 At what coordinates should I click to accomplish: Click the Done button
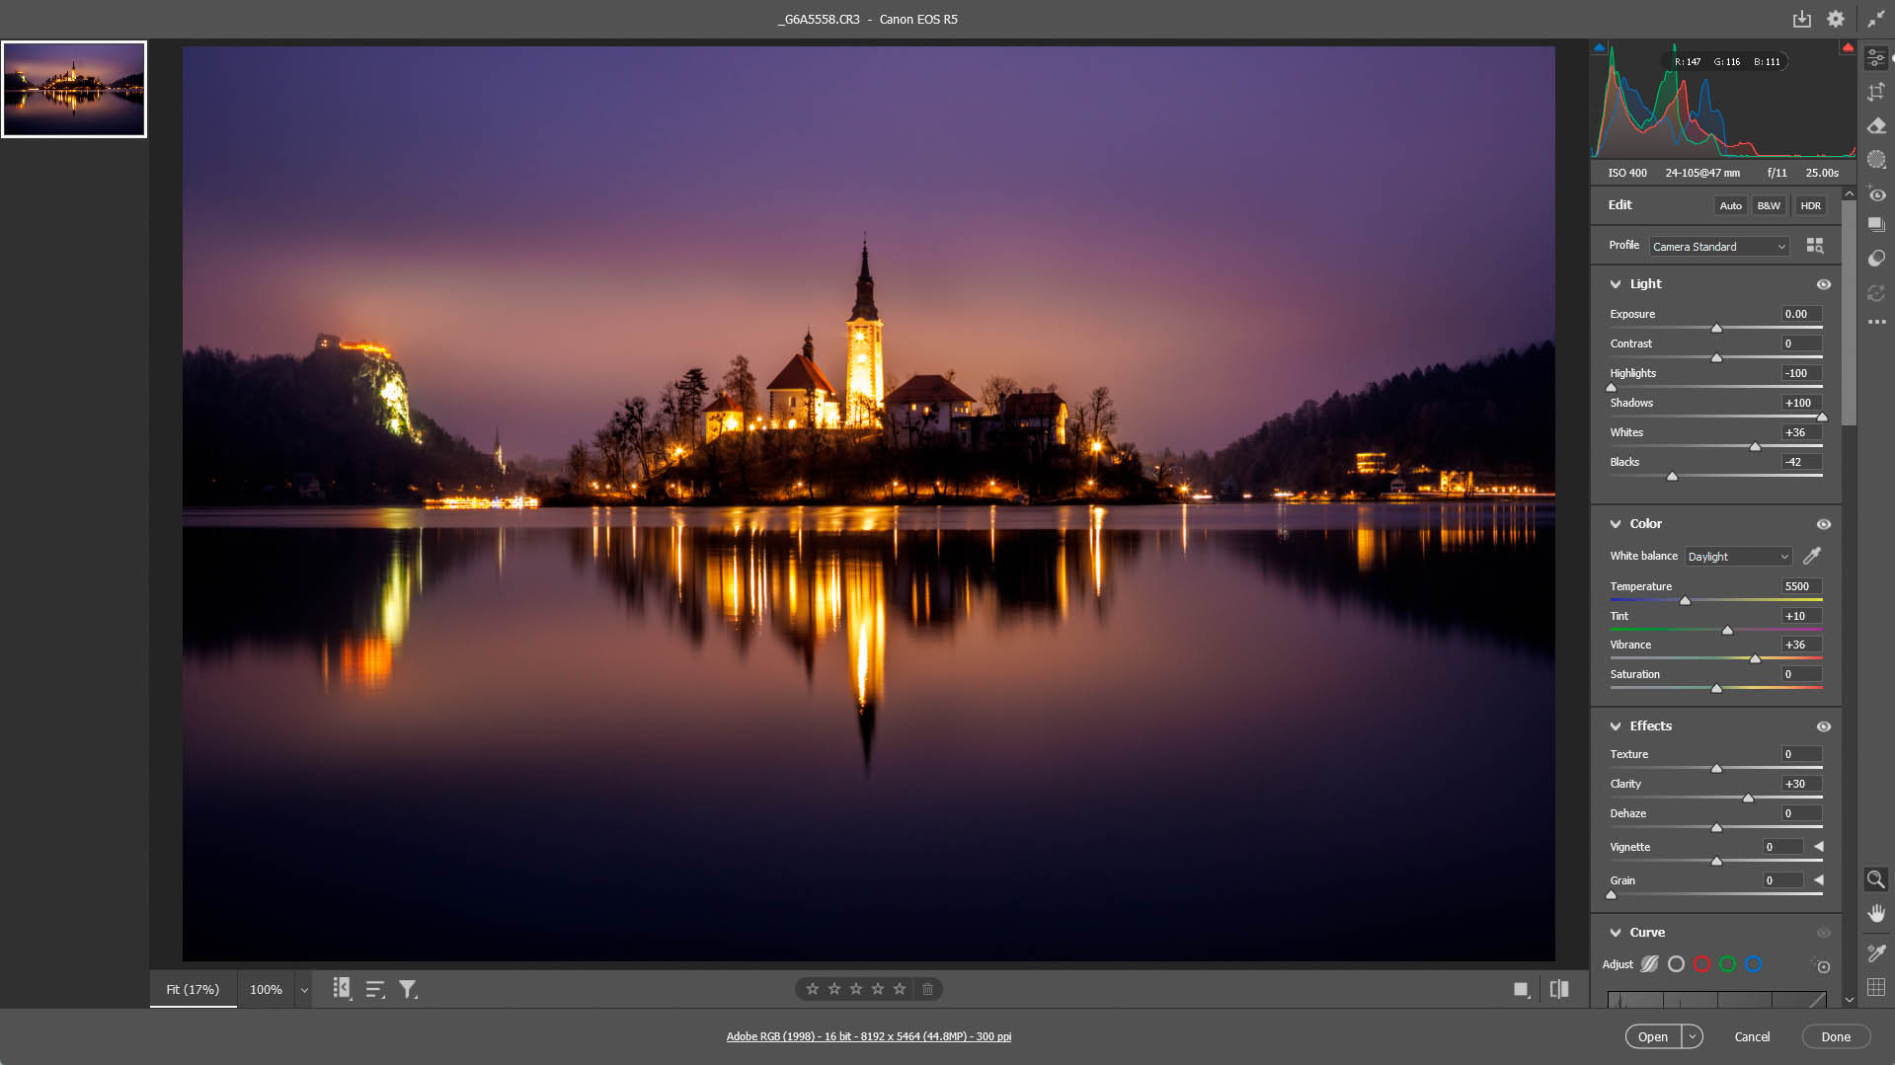[1835, 1036]
